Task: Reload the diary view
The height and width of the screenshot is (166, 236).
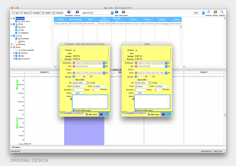Action: point(215,12)
